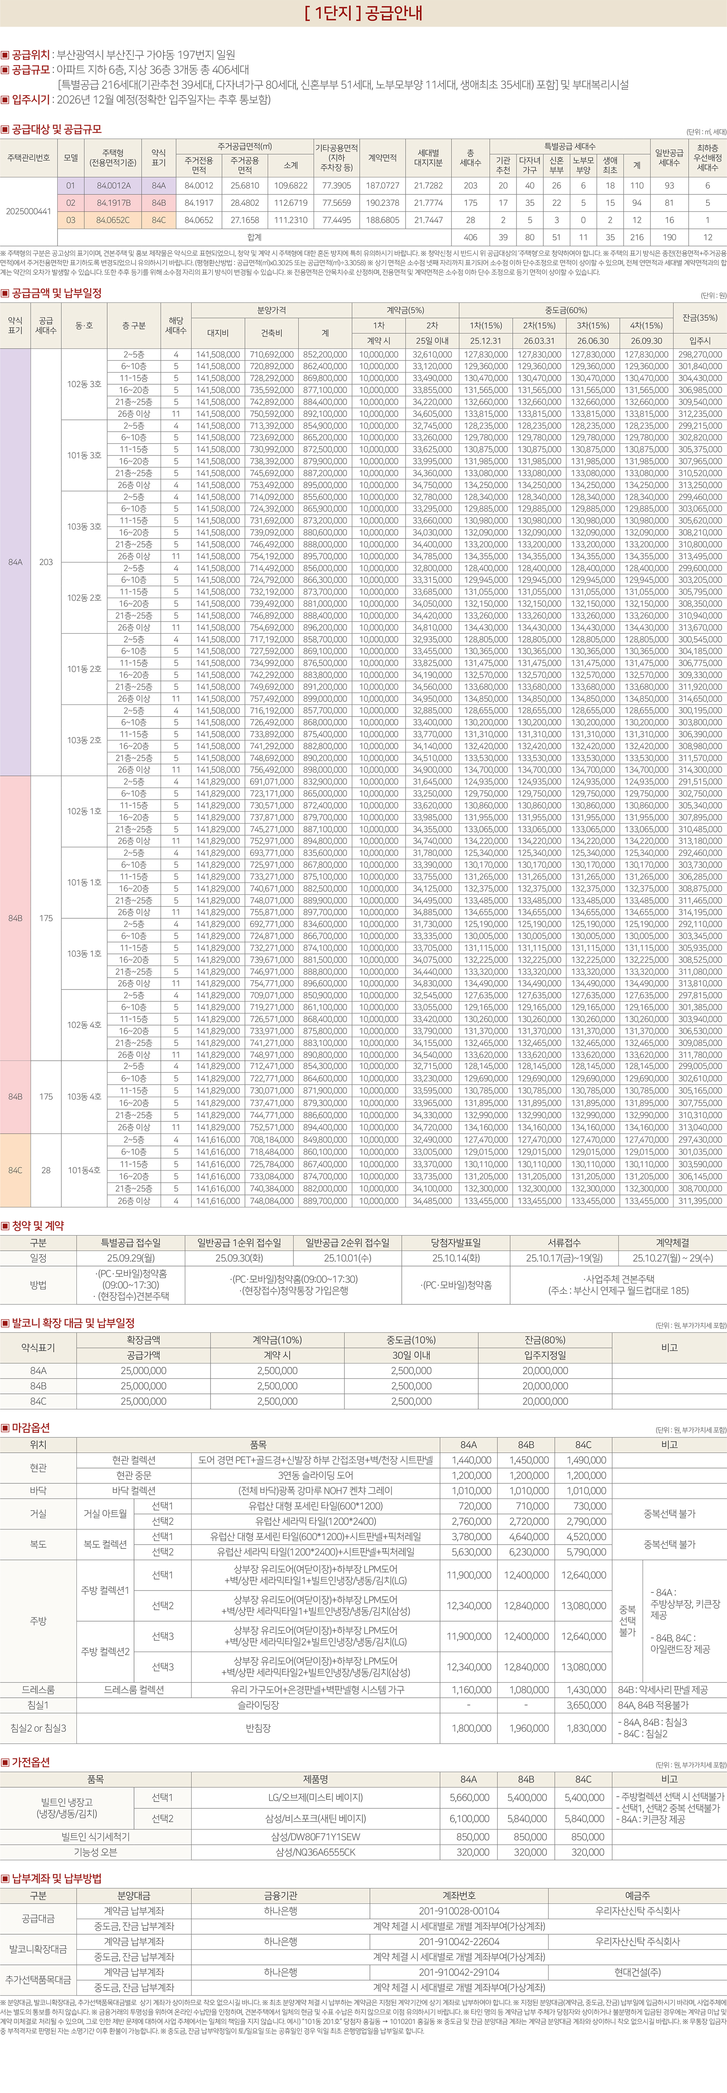Click the bullet icon next to 공급대상 및 공급규모

pyautogui.click(x=5, y=129)
